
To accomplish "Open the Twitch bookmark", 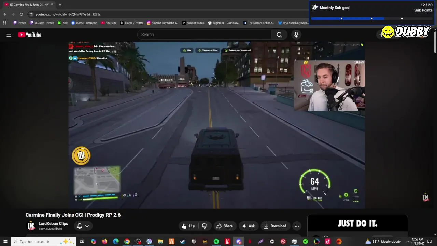I will point(19,23).
